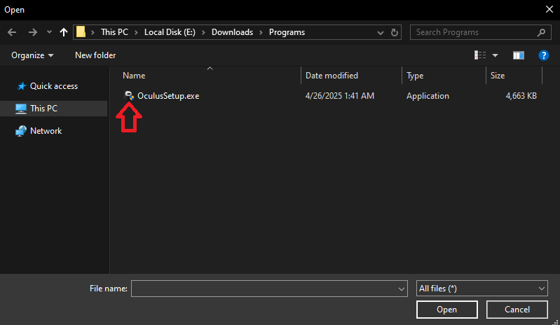Open the address bar previous locations dropdown
This screenshot has width=560, height=325.
[x=381, y=33]
